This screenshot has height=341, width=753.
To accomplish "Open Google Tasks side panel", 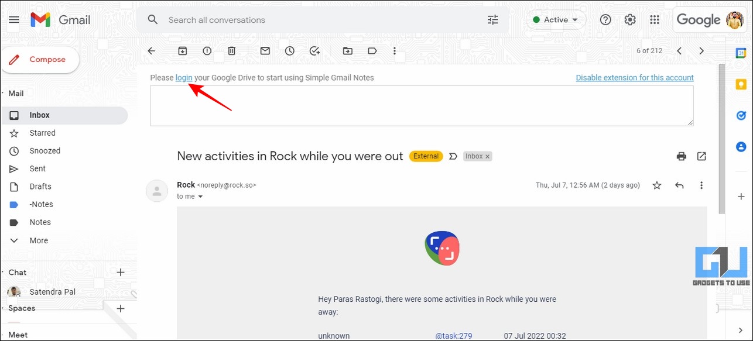I will tap(741, 115).
